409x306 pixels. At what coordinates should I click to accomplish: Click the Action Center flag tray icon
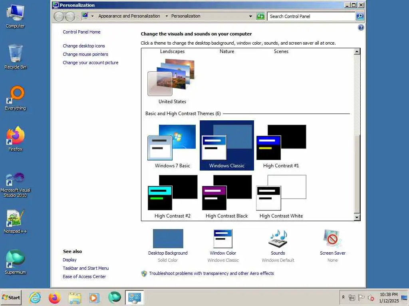pos(361,297)
